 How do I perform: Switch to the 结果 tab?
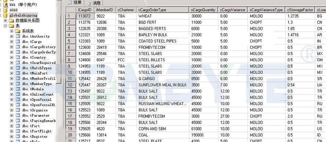(x=76, y=3)
